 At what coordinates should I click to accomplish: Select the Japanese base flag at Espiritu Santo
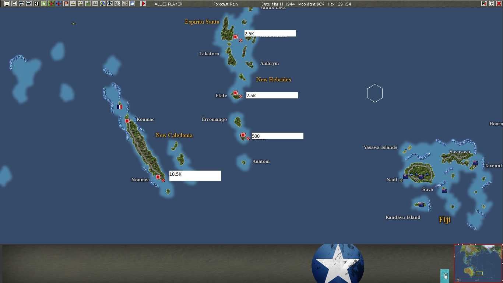click(x=236, y=37)
